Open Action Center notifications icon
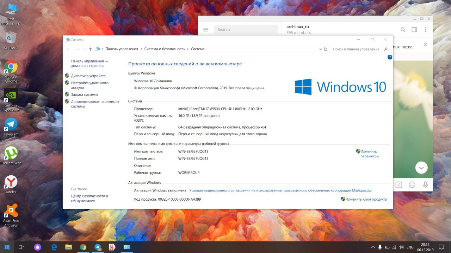Image resolution: width=451 pixels, height=253 pixels. point(441,247)
